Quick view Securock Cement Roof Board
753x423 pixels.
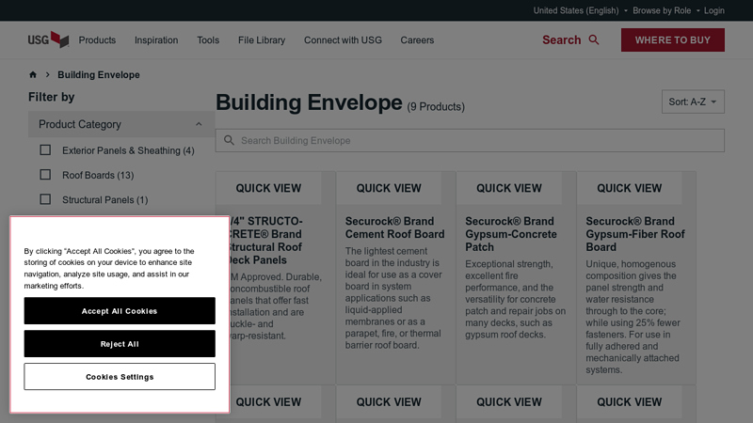389,188
